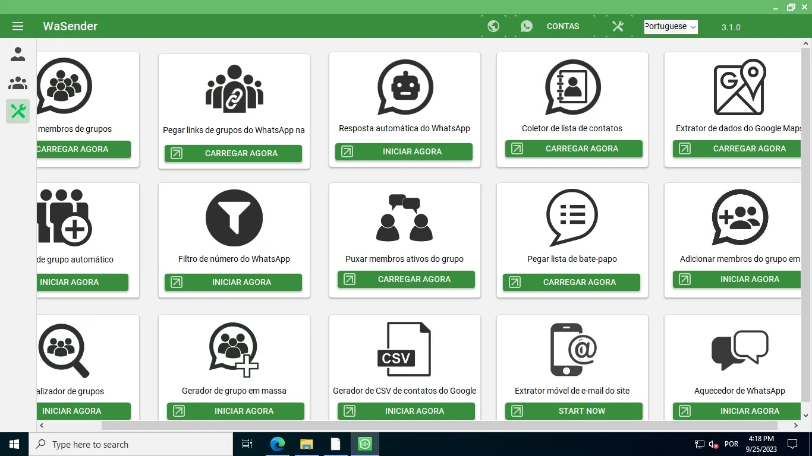
Task: Select the group users sidebar icon
Action: click(x=18, y=83)
